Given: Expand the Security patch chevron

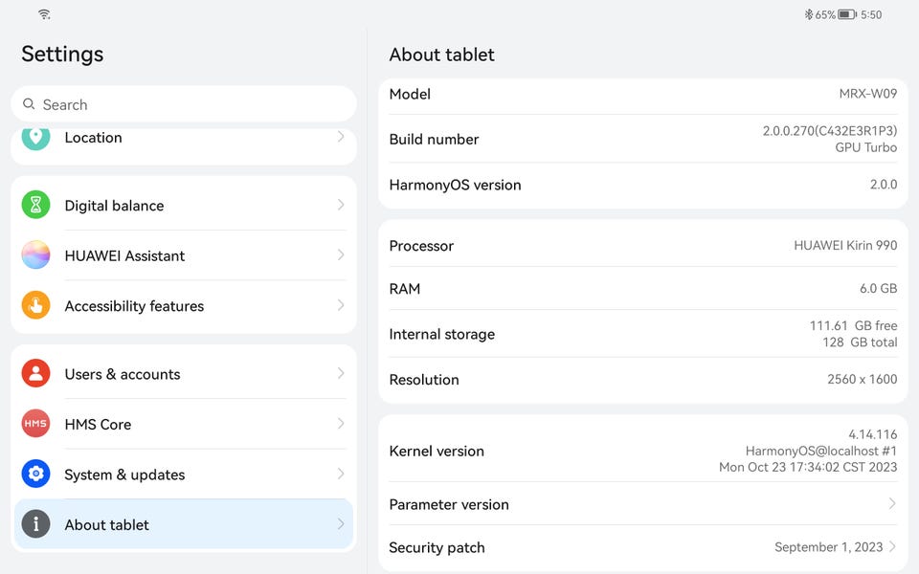Looking at the screenshot, I should click(891, 546).
